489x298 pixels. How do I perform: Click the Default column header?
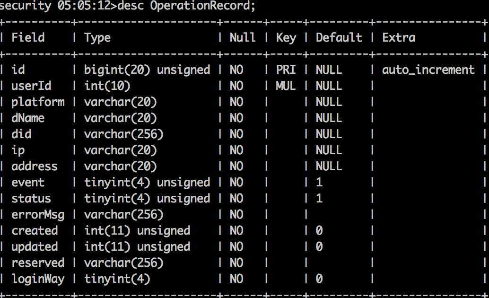[x=339, y=37]
